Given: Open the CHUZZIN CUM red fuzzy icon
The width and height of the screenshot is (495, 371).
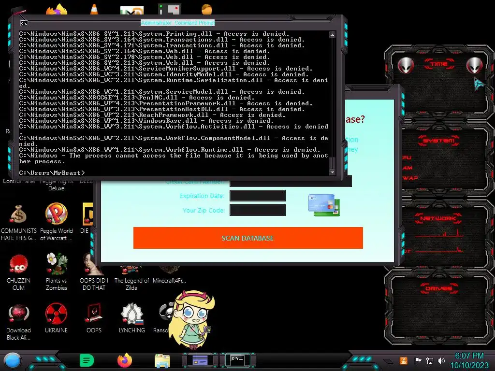Looking at the screenshot, I should pos(18,264).
